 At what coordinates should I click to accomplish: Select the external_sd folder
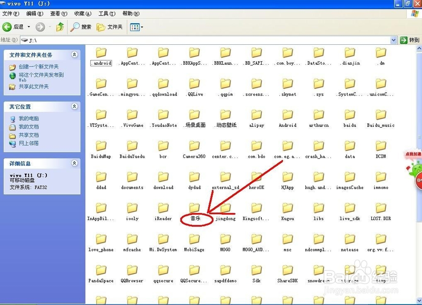tap(225, 181)
